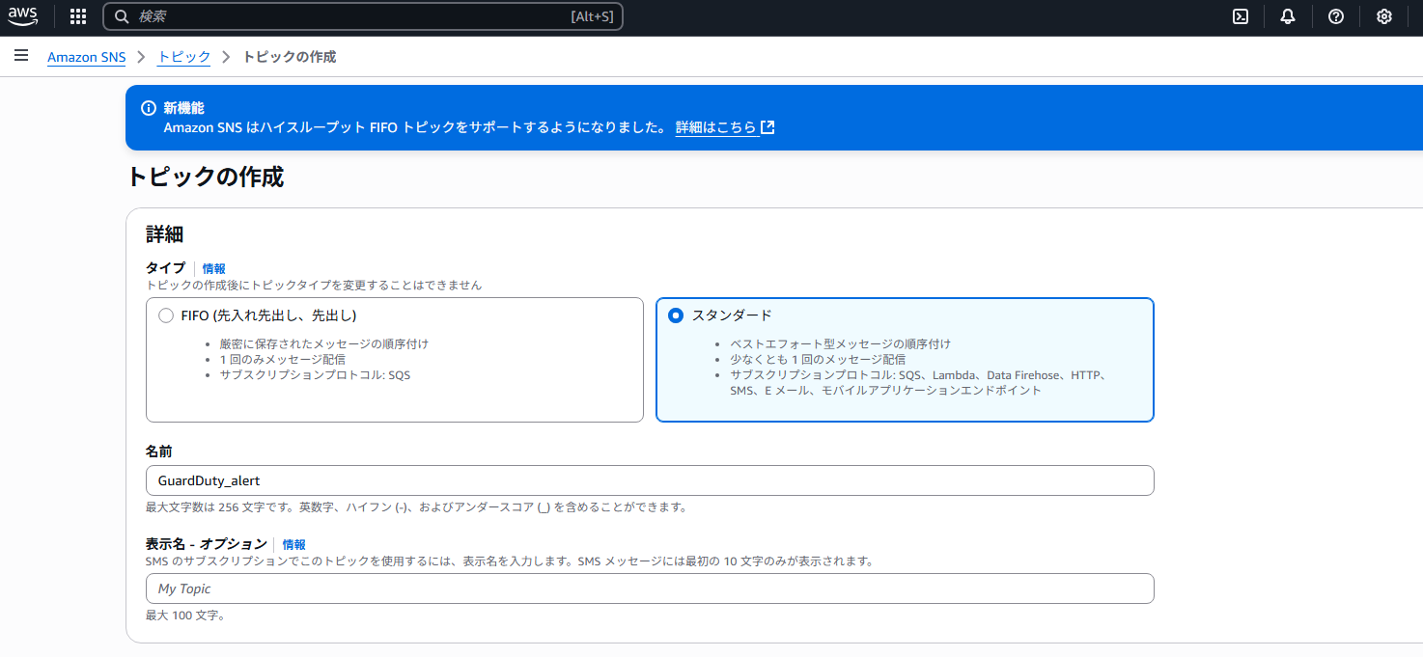Open the services grid menu
Screen dimensions: 1423x657
coord(78,16)
